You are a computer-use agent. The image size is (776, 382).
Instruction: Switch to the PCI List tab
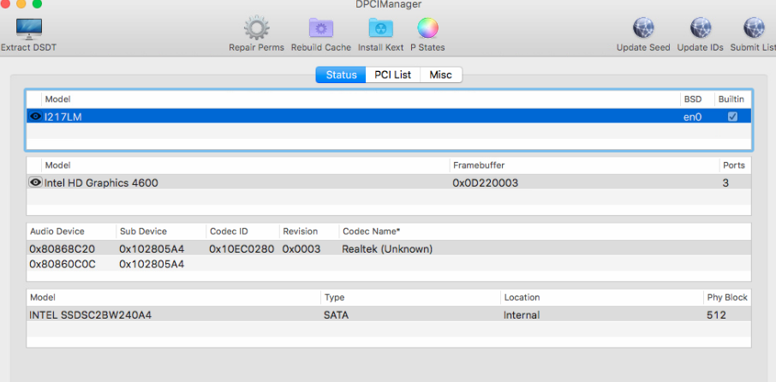pos(392,75)
